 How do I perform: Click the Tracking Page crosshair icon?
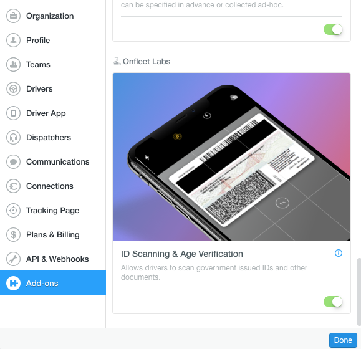(13, 210)
